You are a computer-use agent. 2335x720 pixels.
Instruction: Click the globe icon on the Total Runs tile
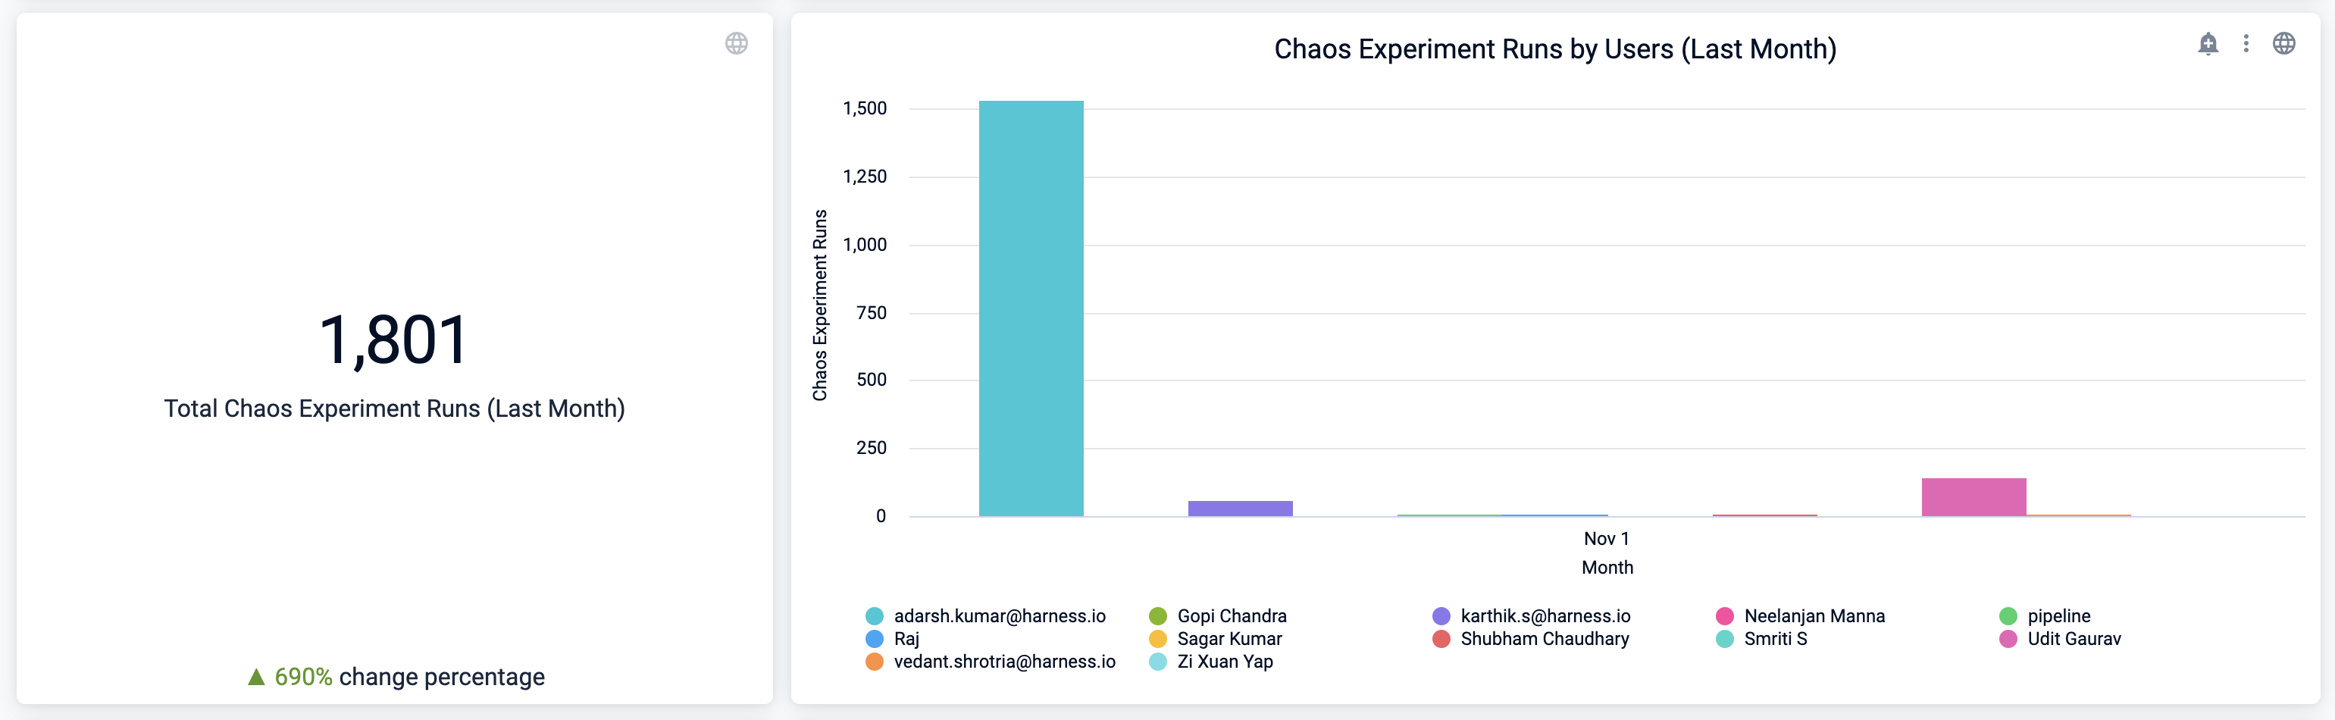[737, 43]
